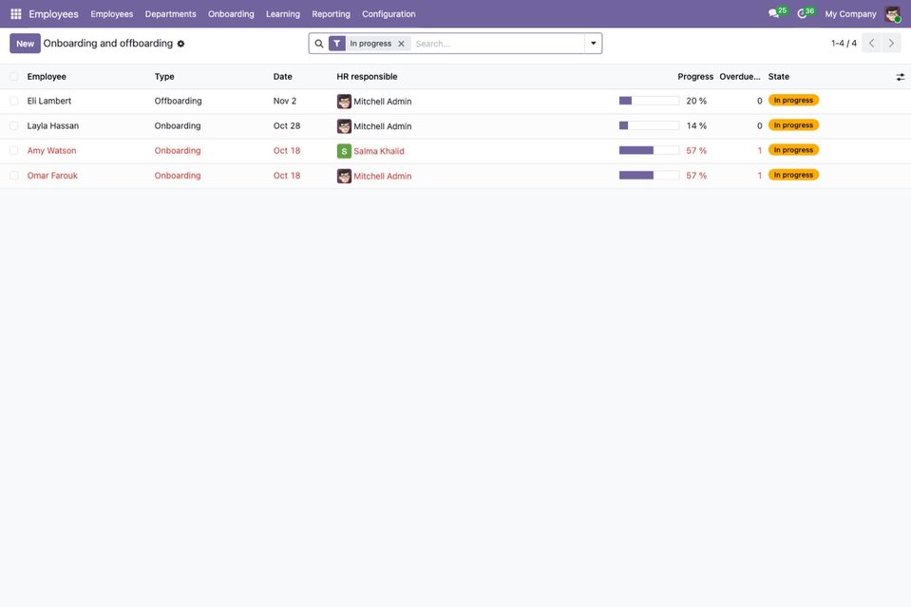Open the optional columns adjust icon
This screenshot has height=607, width=911.
click(900, 77)
